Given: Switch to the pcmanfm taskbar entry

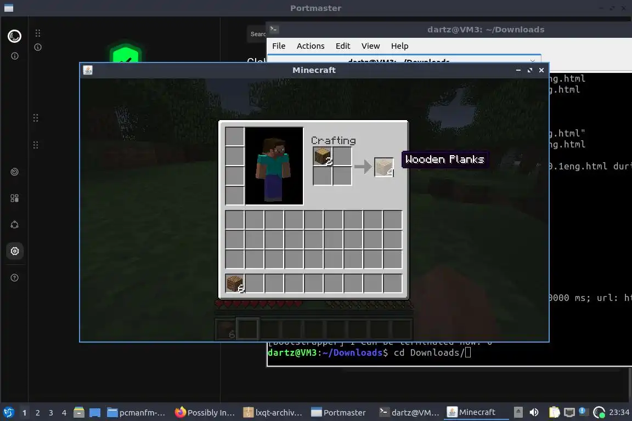Looking at the screenshot, I should pos(137,412).
